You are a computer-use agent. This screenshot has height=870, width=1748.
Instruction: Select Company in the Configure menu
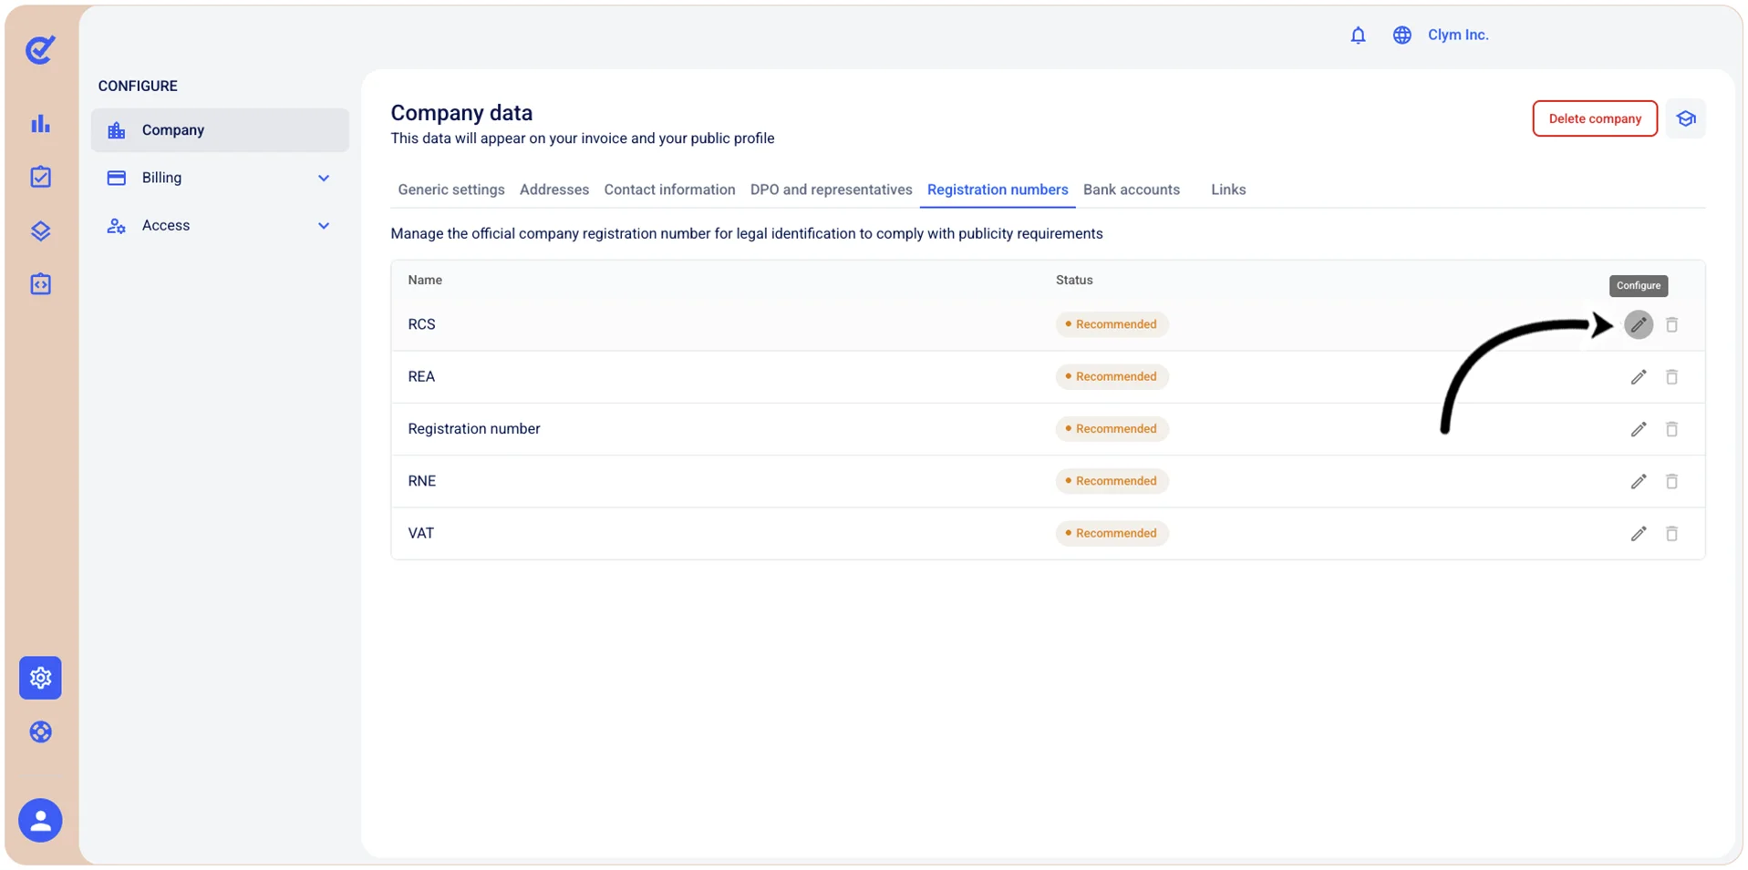[220, 130]
